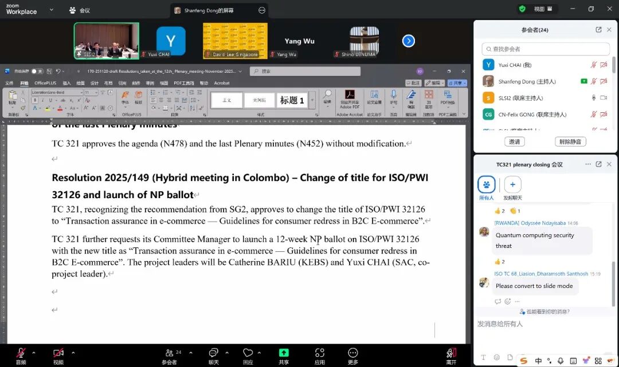The width and height of the screenshot is (619, 367).
Task: Unmute audio using the microphone icon
Action: pyautogui.click(x=21, y=353)
